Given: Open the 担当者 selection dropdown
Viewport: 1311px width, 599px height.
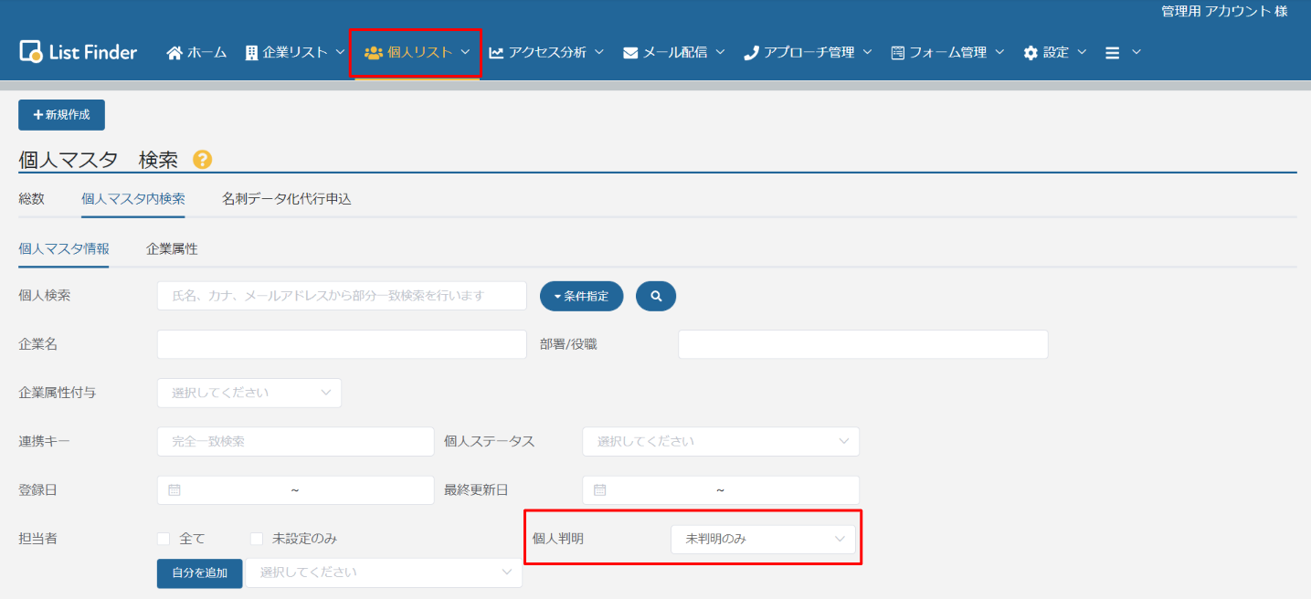Looking at the screenshot, I should coord(384,573).
